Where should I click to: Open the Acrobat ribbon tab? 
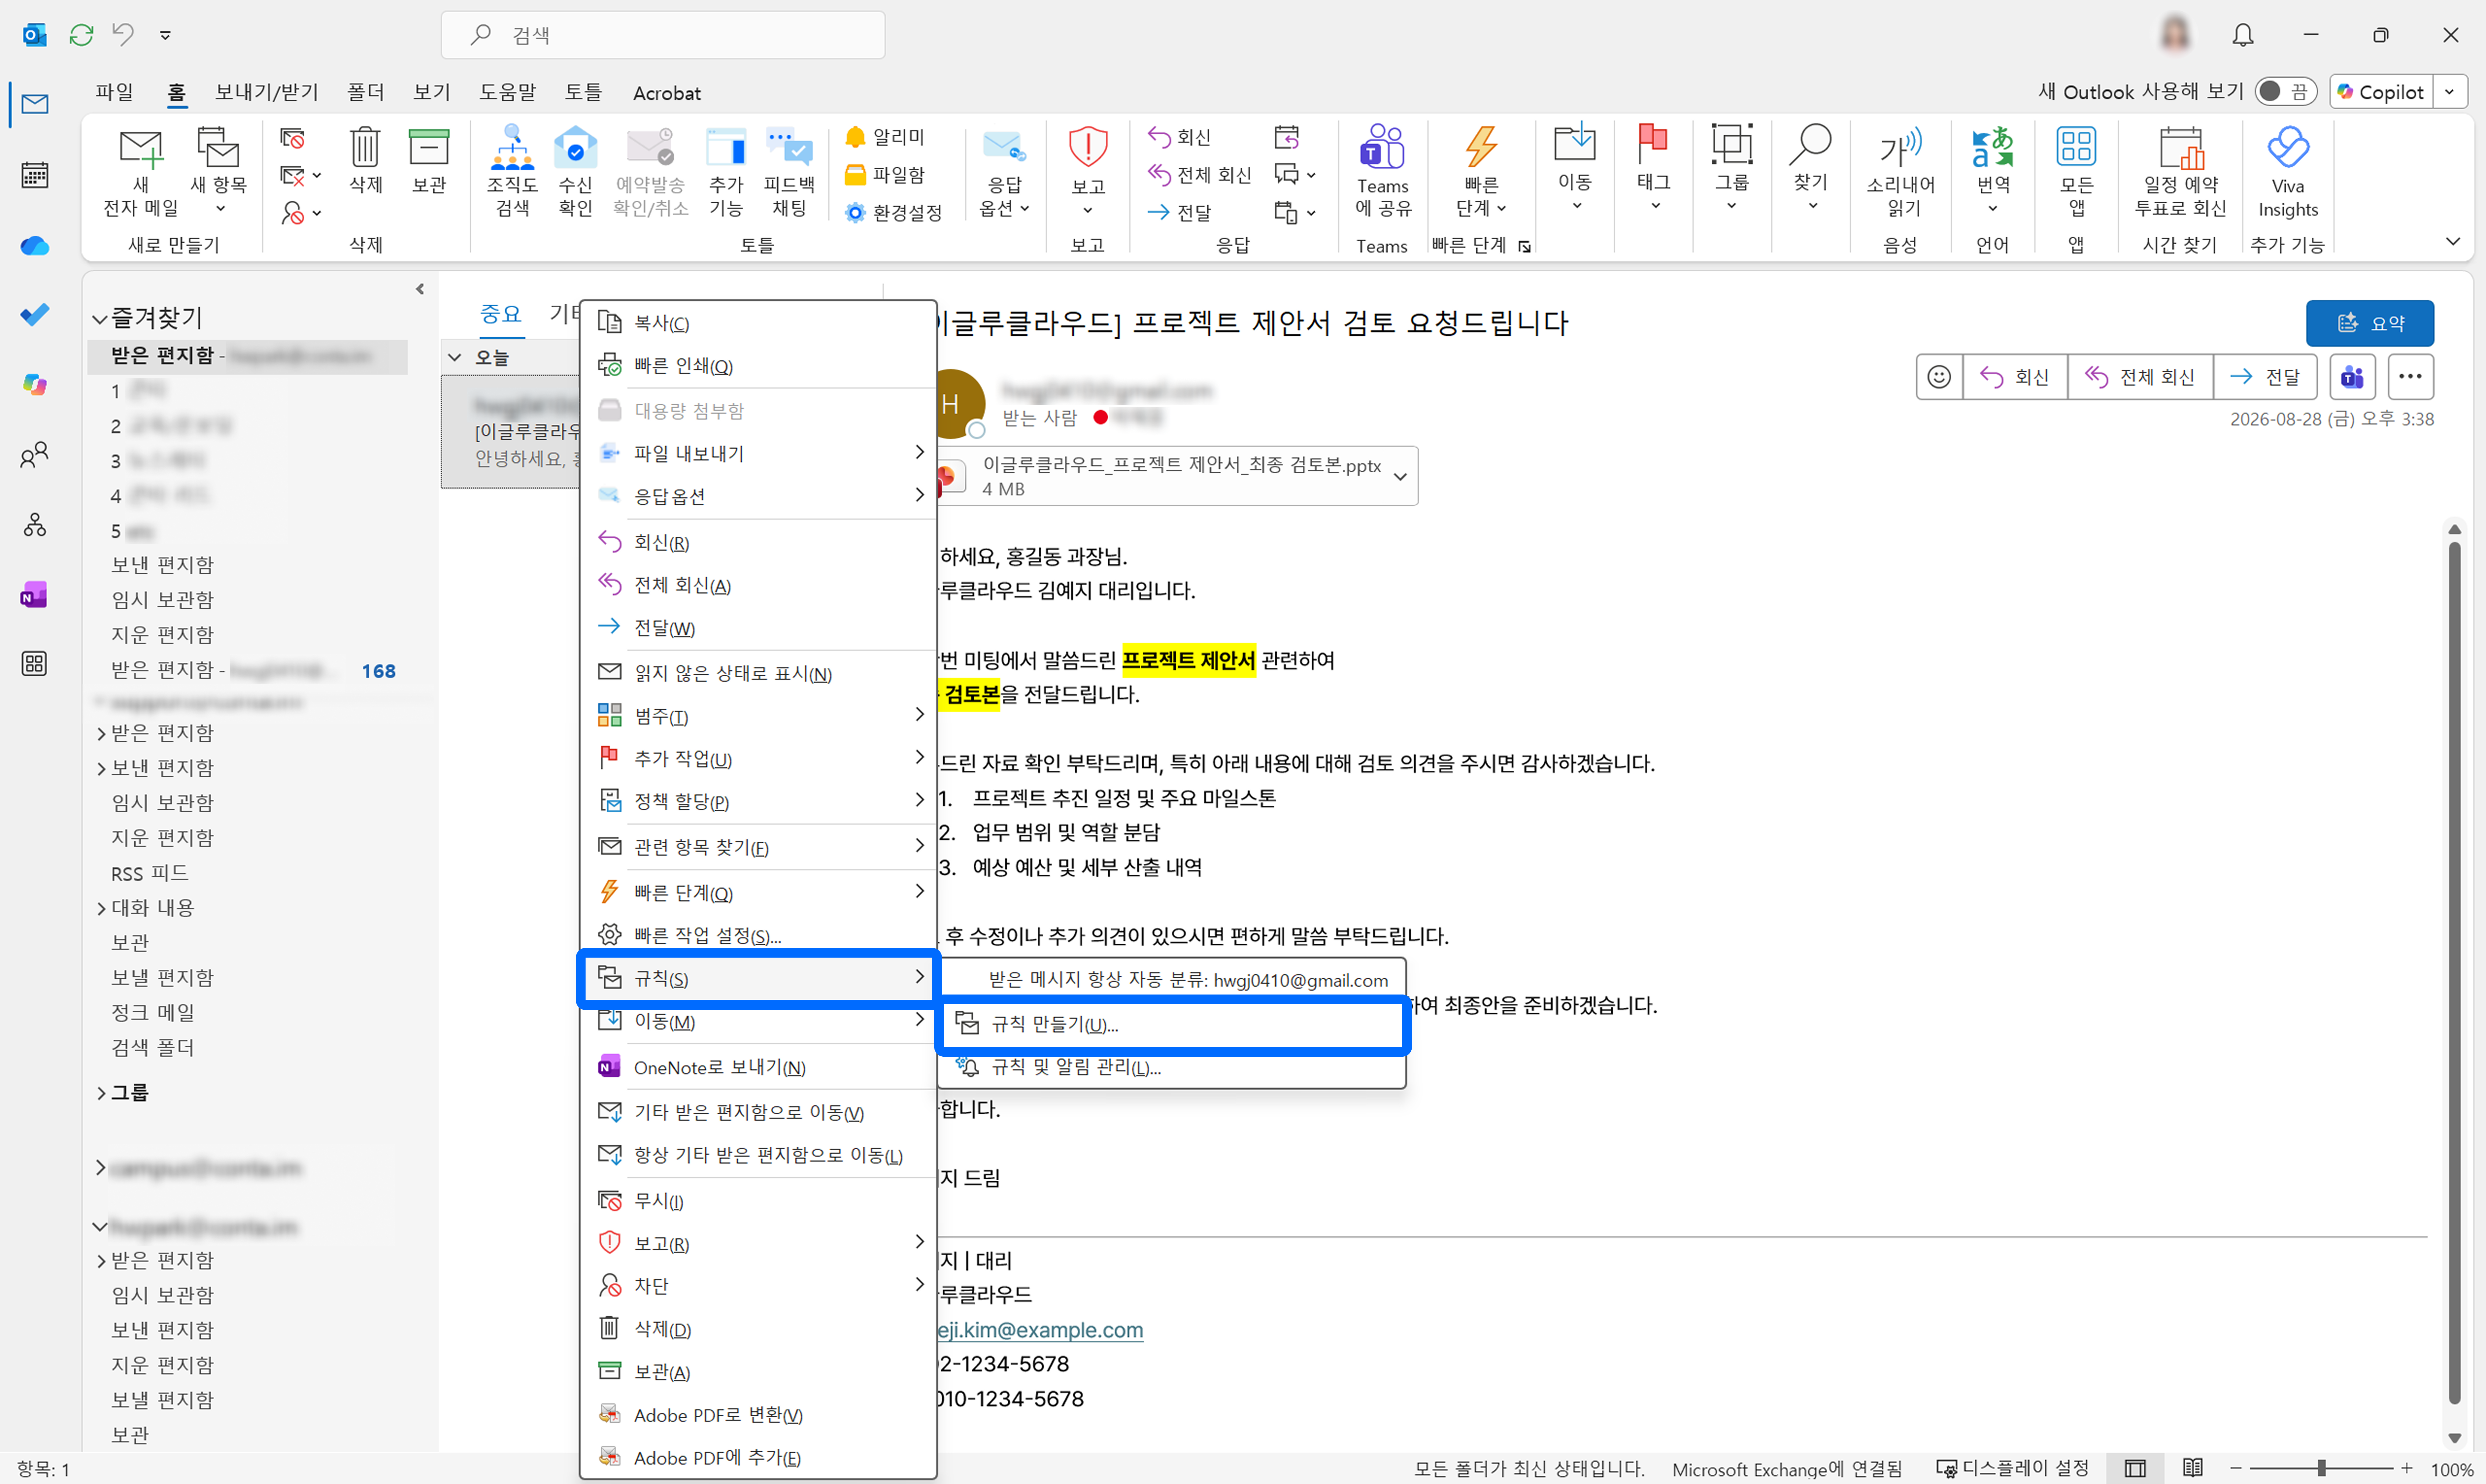coord(667,93)
